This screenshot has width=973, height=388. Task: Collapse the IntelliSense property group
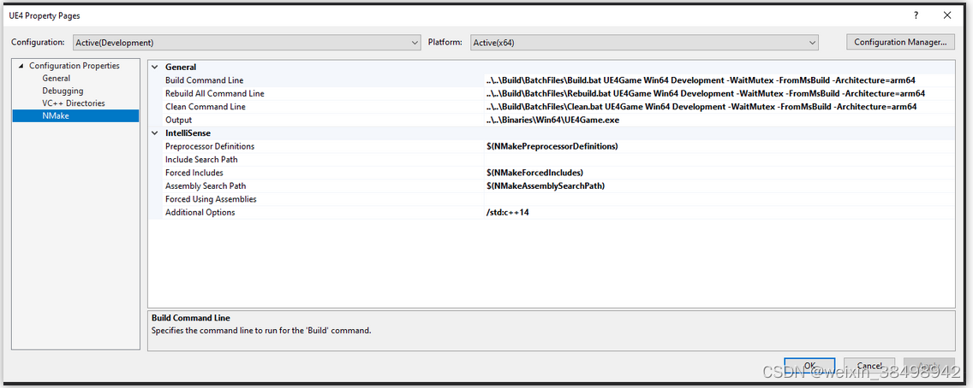click(x=155, y=133)
